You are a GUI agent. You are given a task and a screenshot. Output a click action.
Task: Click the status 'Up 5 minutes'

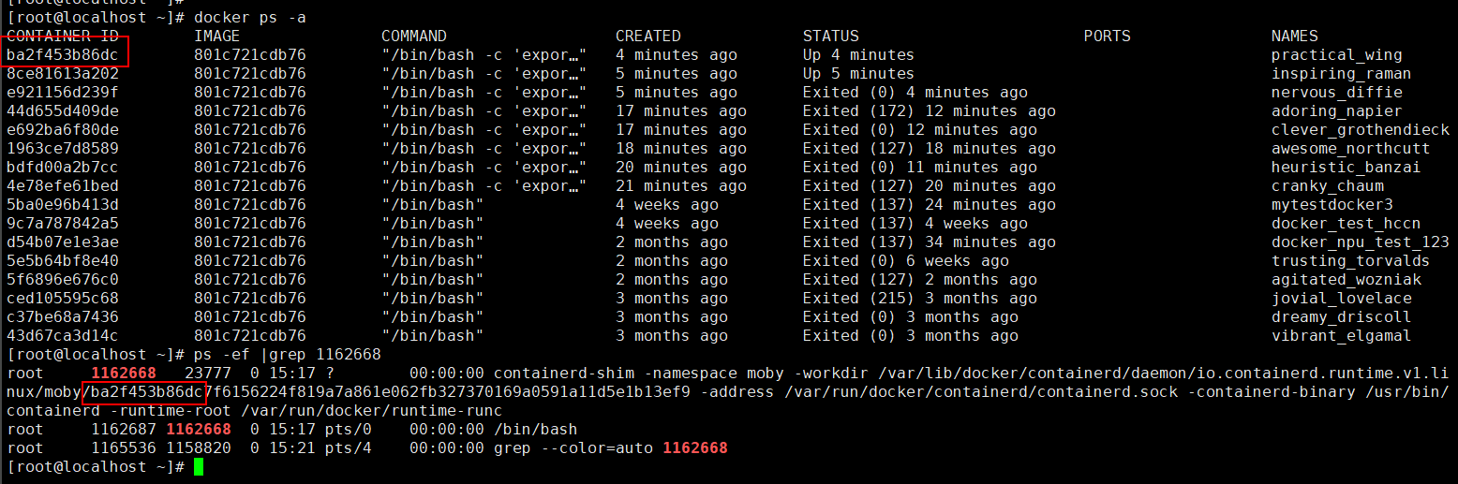pos(859,74)
